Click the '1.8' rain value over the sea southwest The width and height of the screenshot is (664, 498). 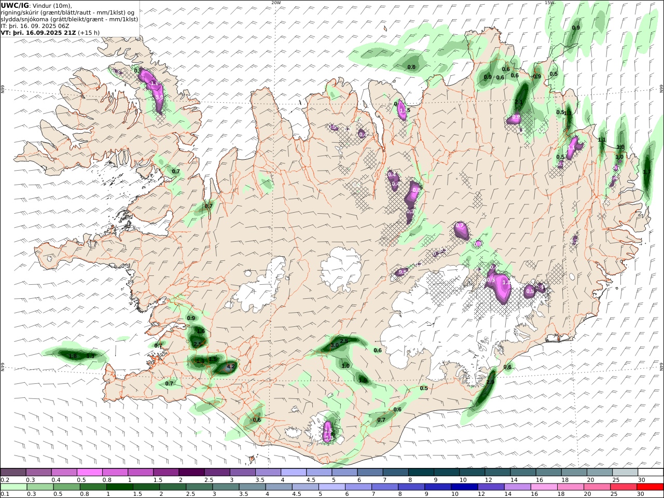click(x=73, y=356)
